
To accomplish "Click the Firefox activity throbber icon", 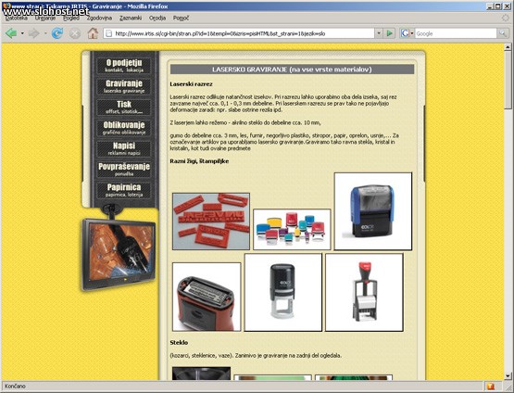I will 505,18.
